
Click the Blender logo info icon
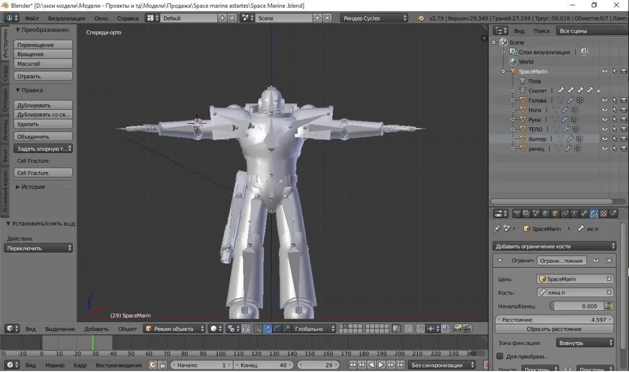coord(420,18)
